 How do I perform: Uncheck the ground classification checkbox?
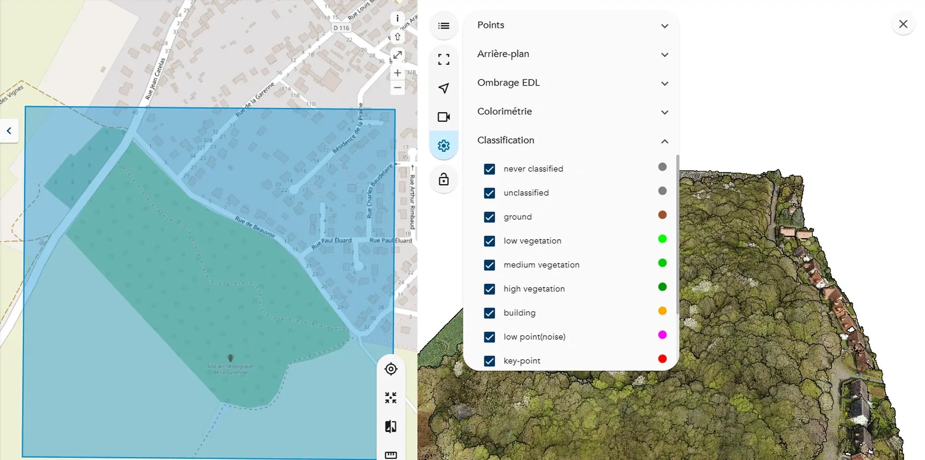(489, 217)
